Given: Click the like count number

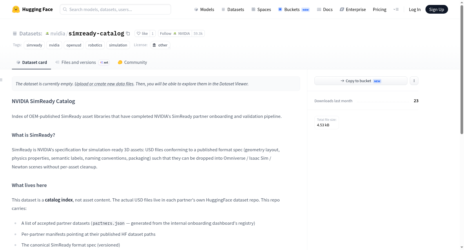Looking at the screenshot, I should [x=153, y=33].
